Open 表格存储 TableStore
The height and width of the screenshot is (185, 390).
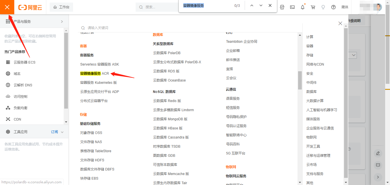click(96, 151)
